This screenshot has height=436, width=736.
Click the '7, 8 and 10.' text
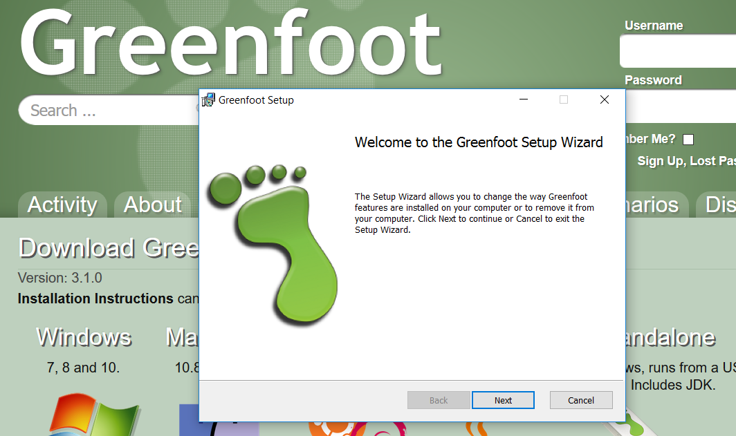(83, 368)
